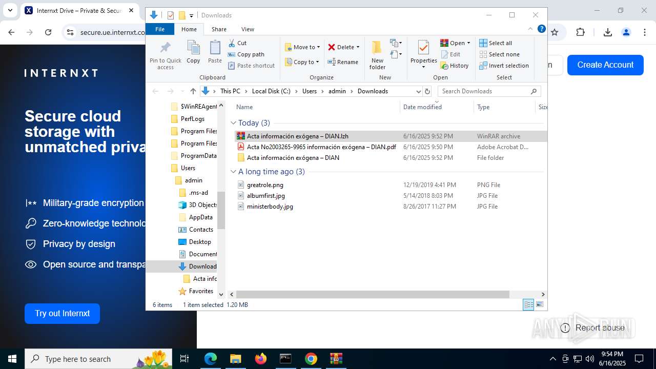
Task: Click the Windows Start button
Action: (12, 359)
